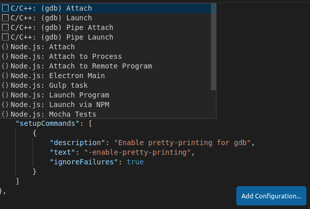This screenshot has height=209, width=310.
Task: Choose the Node.js: Electron Main label
Action: tap(58, 76)
